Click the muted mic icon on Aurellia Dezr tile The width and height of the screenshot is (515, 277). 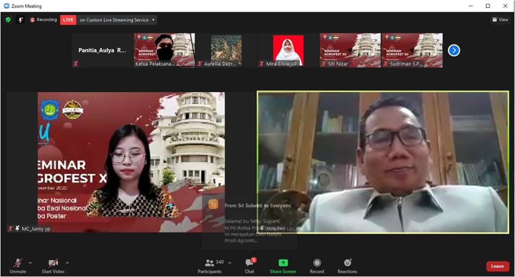(x=200, y=64)
